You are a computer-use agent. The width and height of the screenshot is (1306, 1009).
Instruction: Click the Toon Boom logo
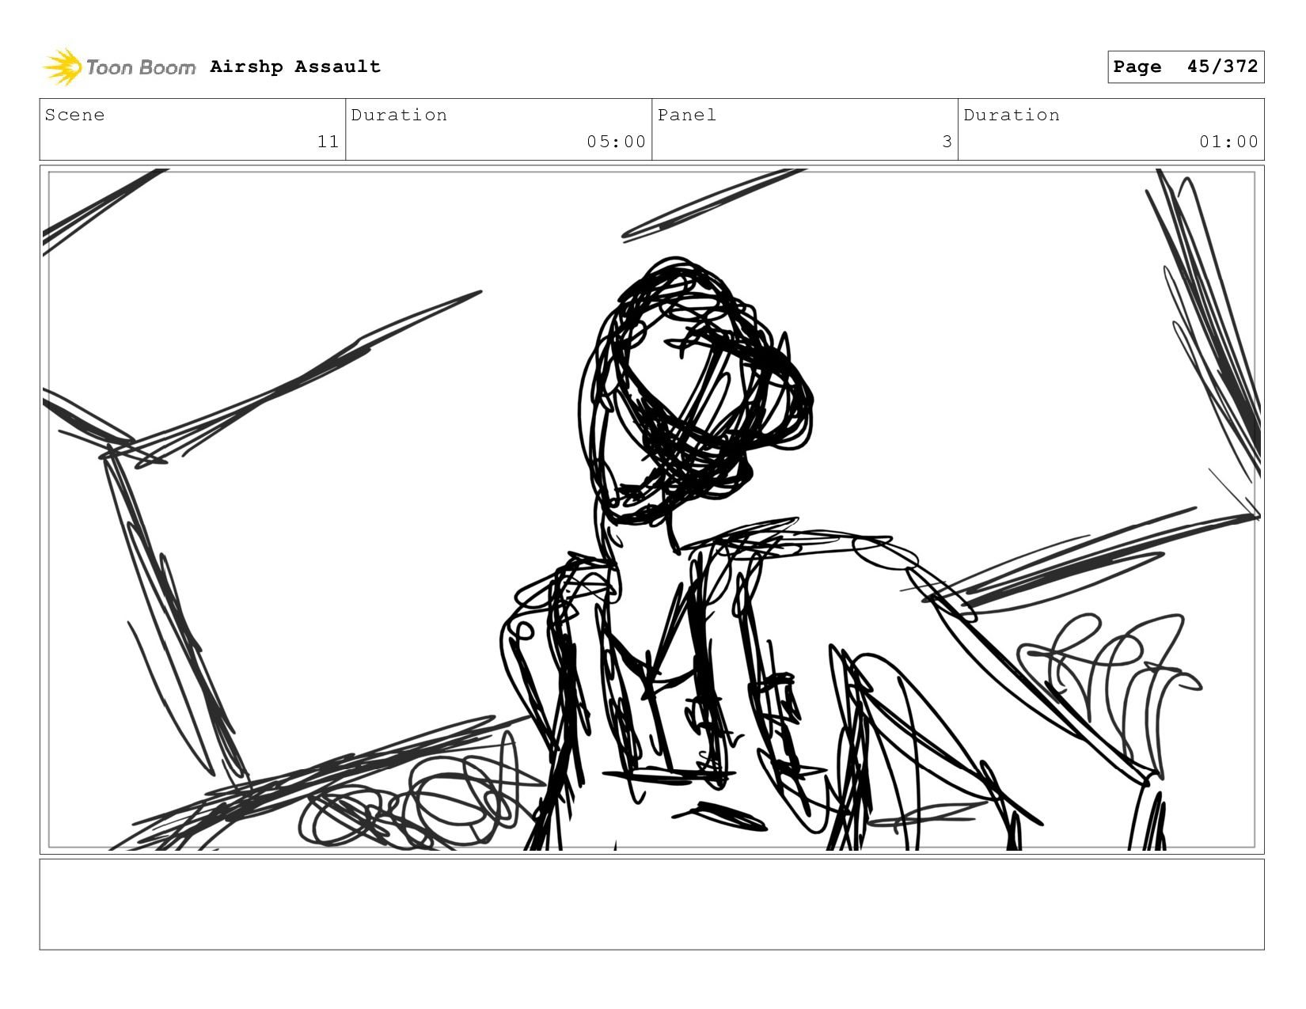coord(119,67)
